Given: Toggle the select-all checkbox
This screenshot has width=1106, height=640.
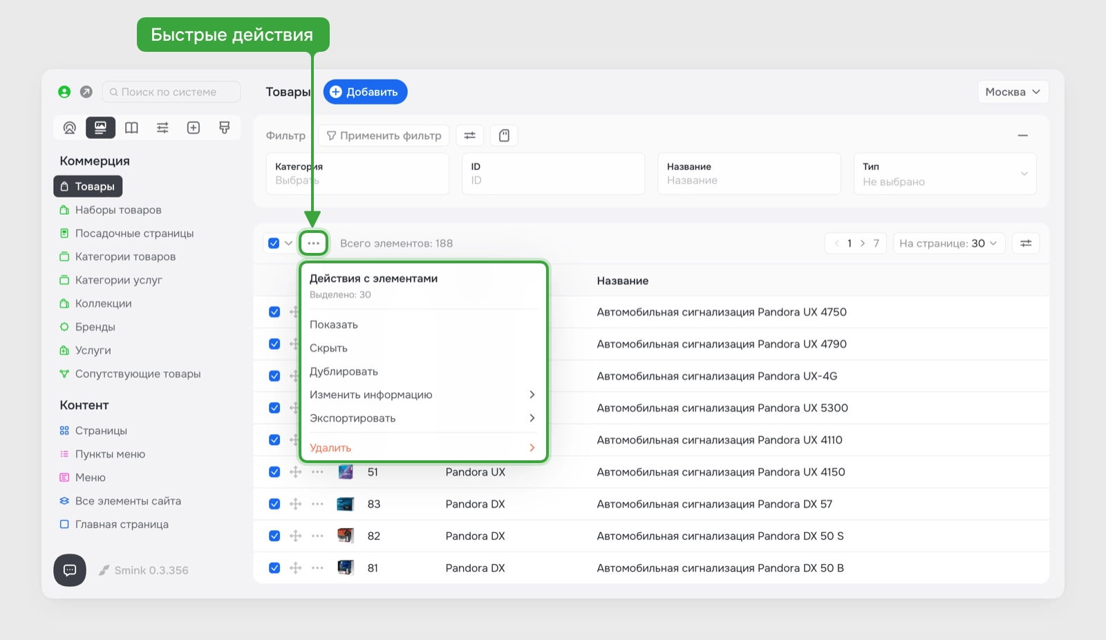Looking at the screenshot, I should (274, 243).
